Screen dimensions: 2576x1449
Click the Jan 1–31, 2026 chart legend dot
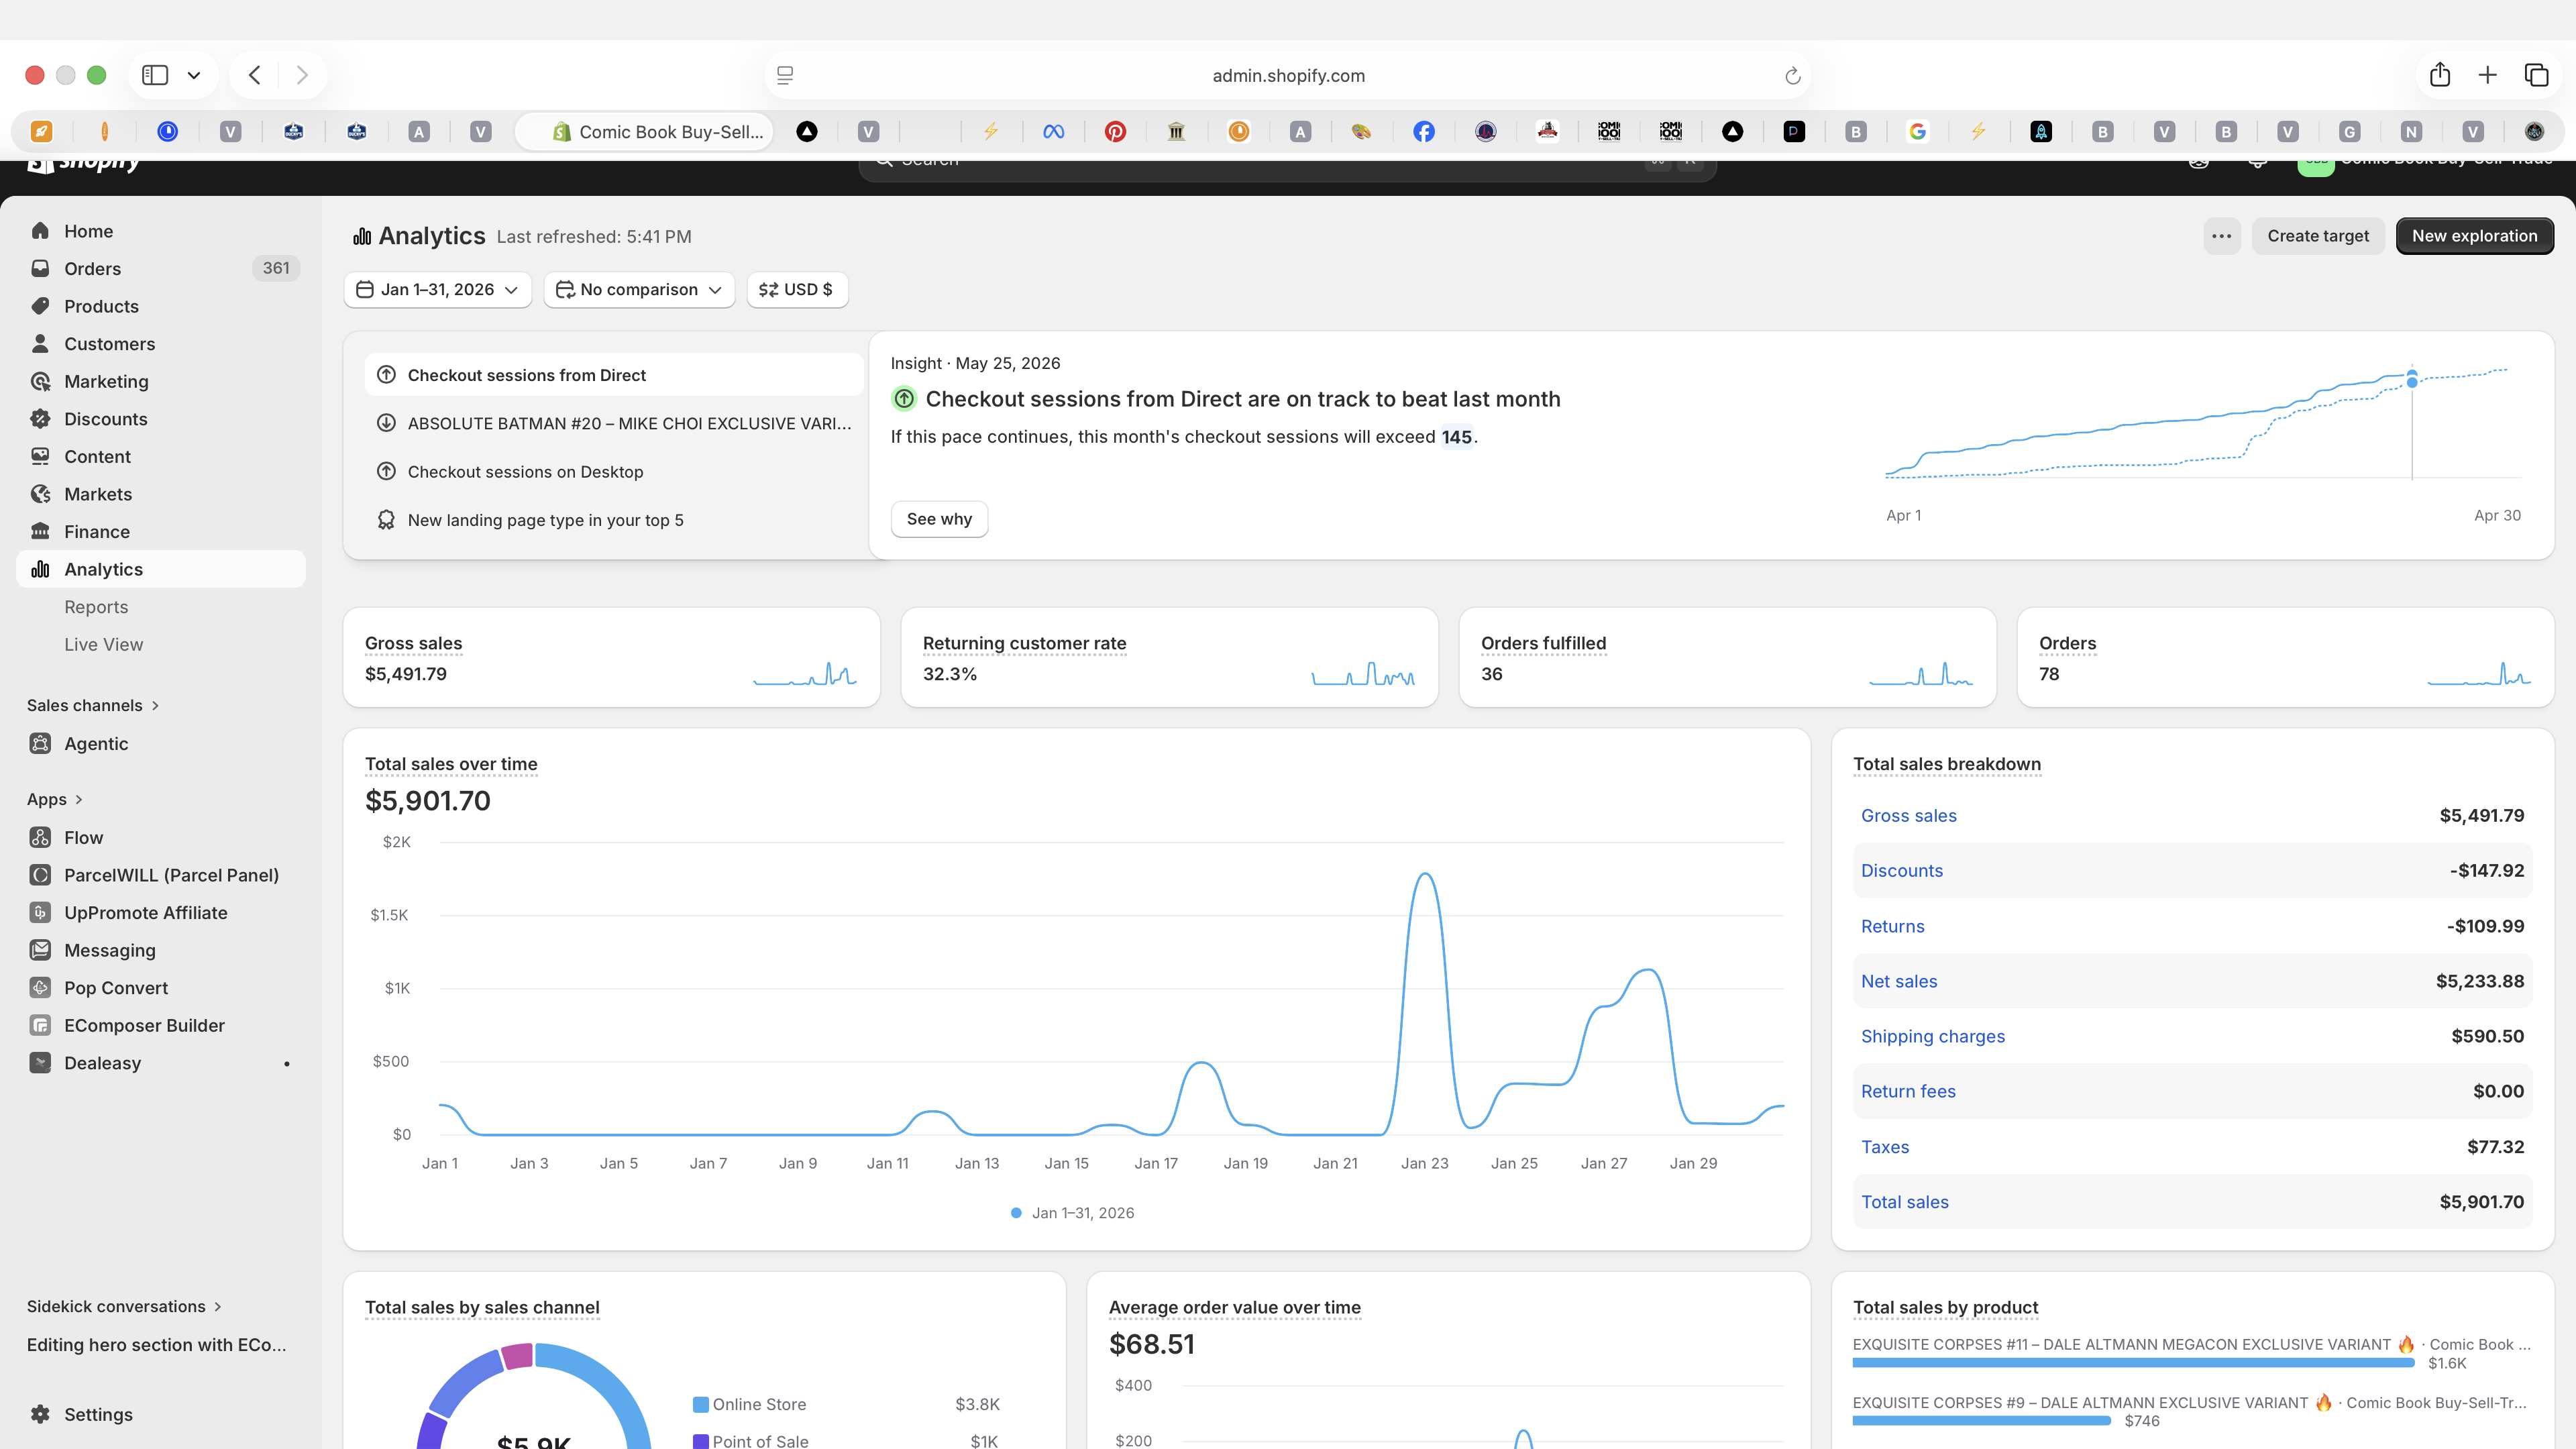[x=1016, y=1213]
